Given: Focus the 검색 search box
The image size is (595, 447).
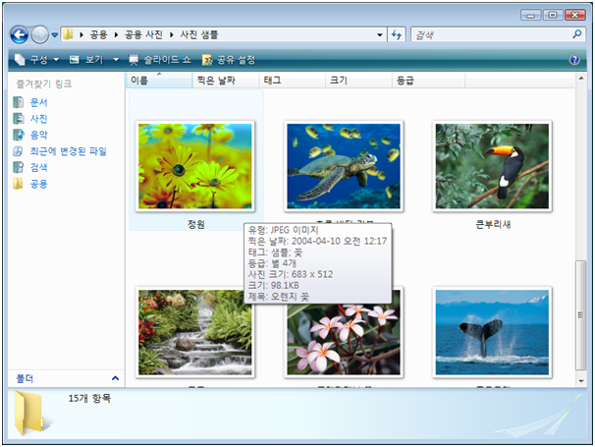Looking at the screenshot, I should click(492, 35).
